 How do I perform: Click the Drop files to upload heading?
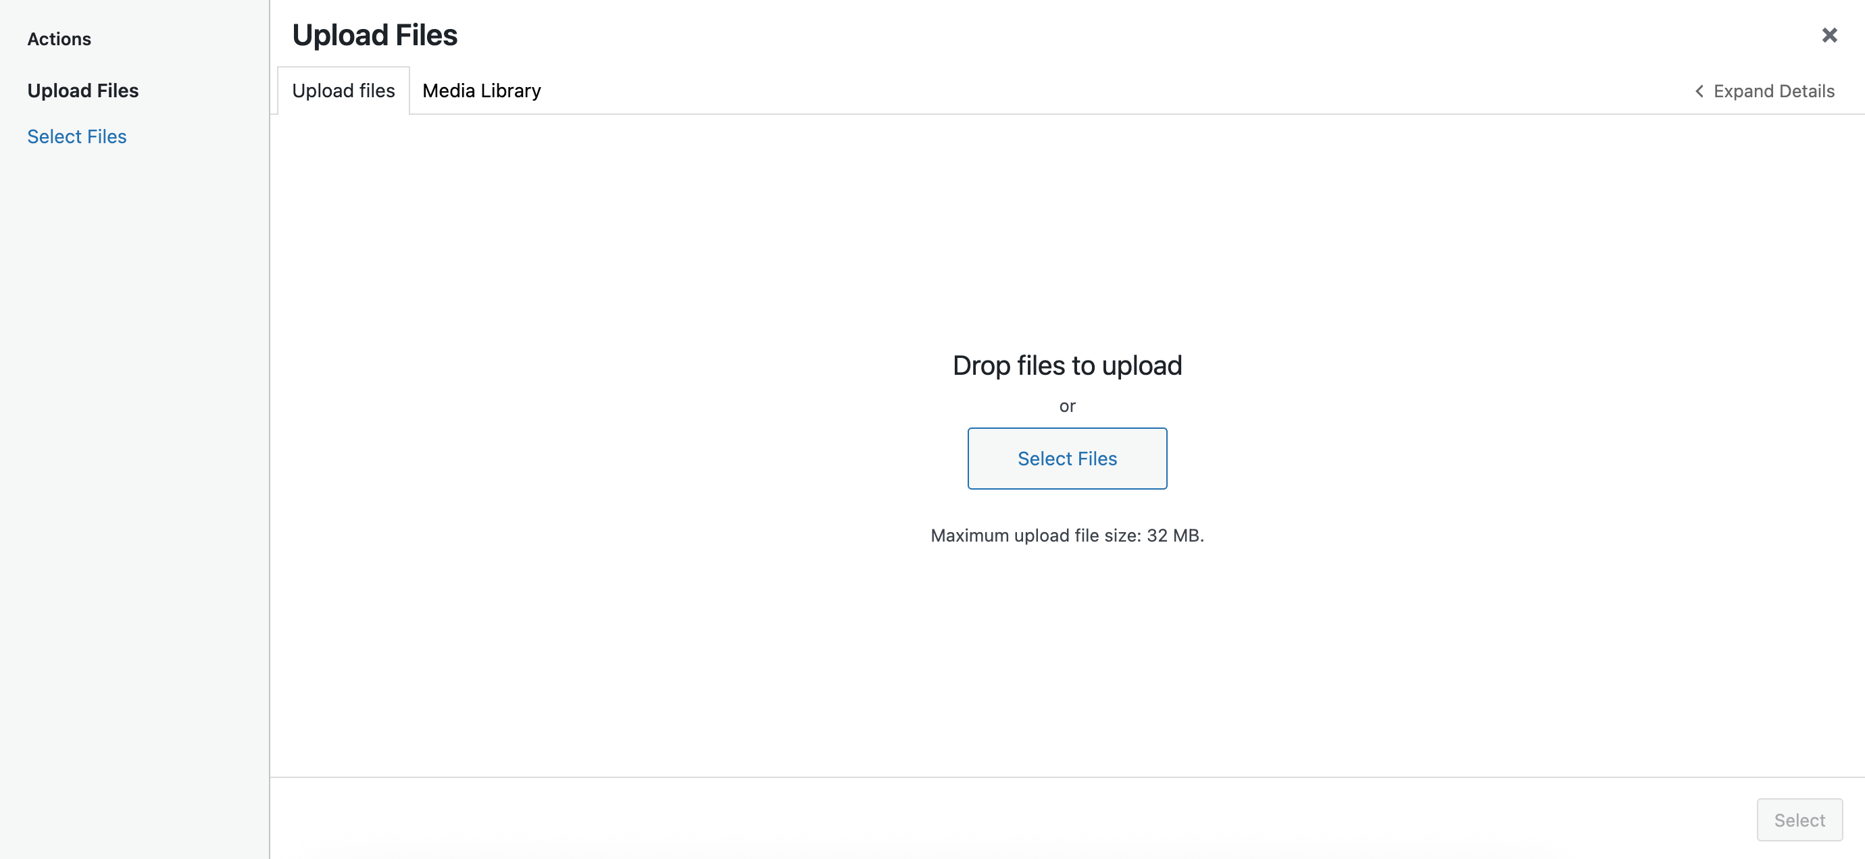[1066, 365]
